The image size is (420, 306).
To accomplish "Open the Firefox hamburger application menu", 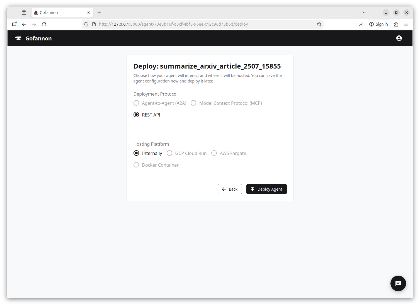I will [406, 24].
